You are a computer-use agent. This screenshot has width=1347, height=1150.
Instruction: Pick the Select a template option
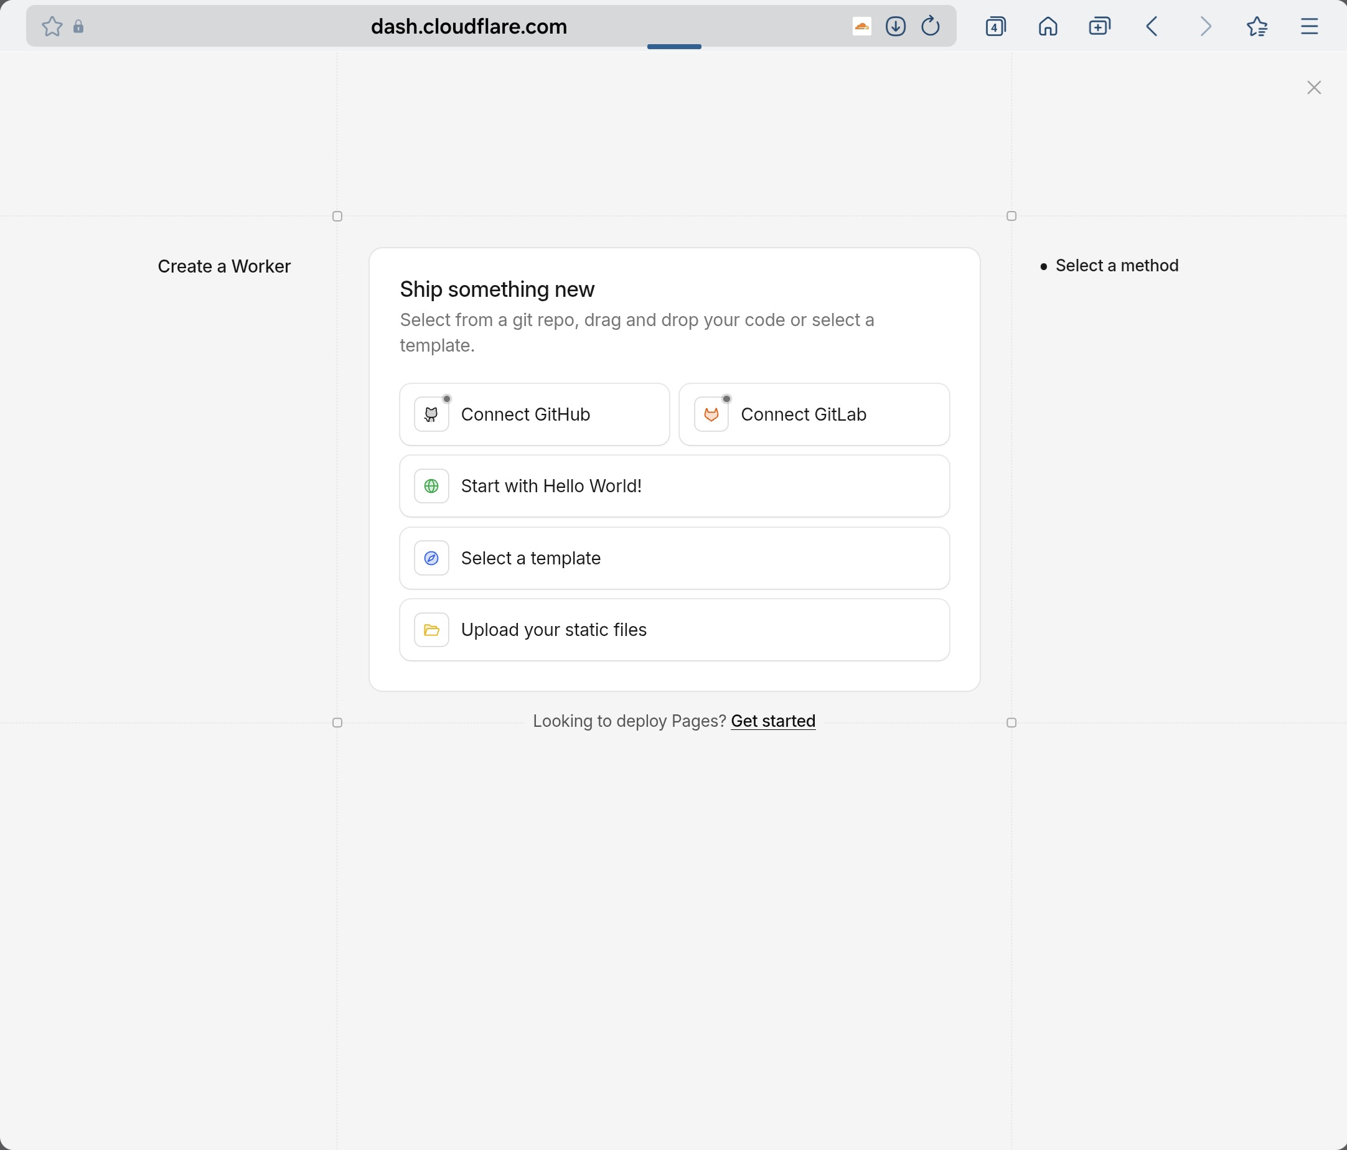point(674,558)
